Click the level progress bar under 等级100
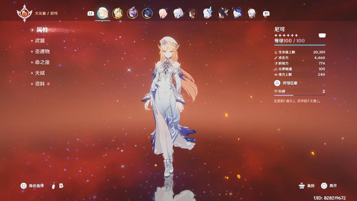The width and height of the screenshot is (357, 201). pos(300,45)
